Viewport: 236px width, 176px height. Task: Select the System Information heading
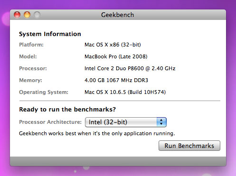point(50,34)
